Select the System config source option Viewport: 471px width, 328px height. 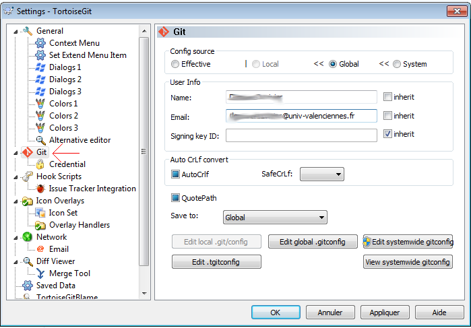coord(396,64)
